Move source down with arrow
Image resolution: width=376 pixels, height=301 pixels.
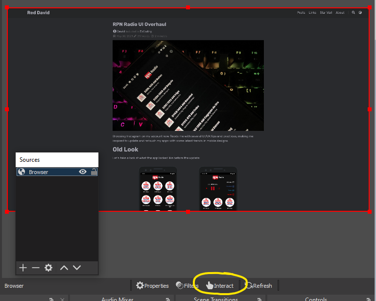(x=77, y=268)
